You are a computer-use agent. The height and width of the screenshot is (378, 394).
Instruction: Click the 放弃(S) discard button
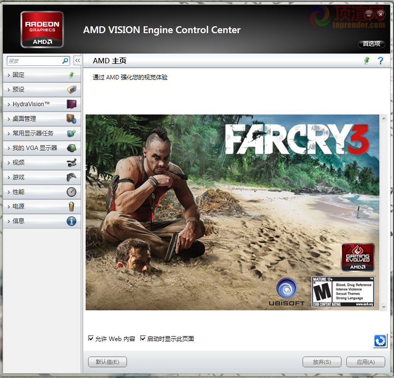click(x=322, y=362)
